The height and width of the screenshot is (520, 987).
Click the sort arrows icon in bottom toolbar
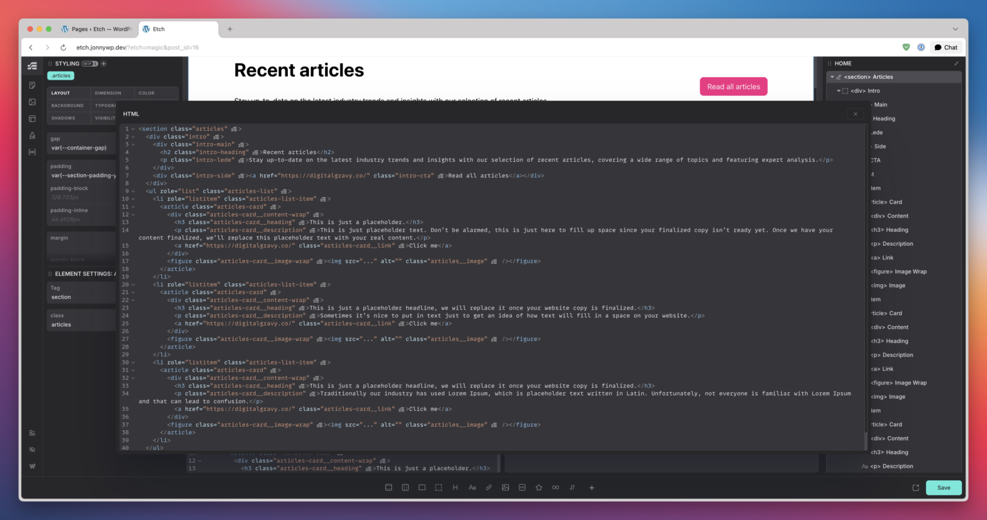pyautogui.click(x=573, y=487)
